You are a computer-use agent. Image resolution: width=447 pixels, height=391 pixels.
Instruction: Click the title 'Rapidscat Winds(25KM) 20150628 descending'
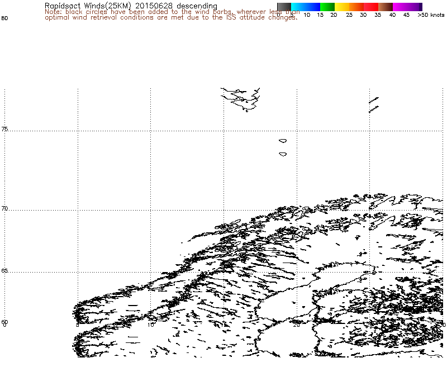point(131,6)
